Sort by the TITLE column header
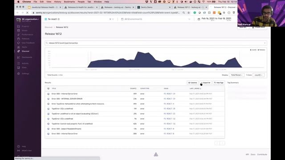 click(x=54, y=88)
